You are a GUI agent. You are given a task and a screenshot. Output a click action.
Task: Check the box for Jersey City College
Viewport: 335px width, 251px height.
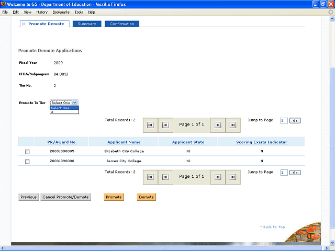[27, 162]
